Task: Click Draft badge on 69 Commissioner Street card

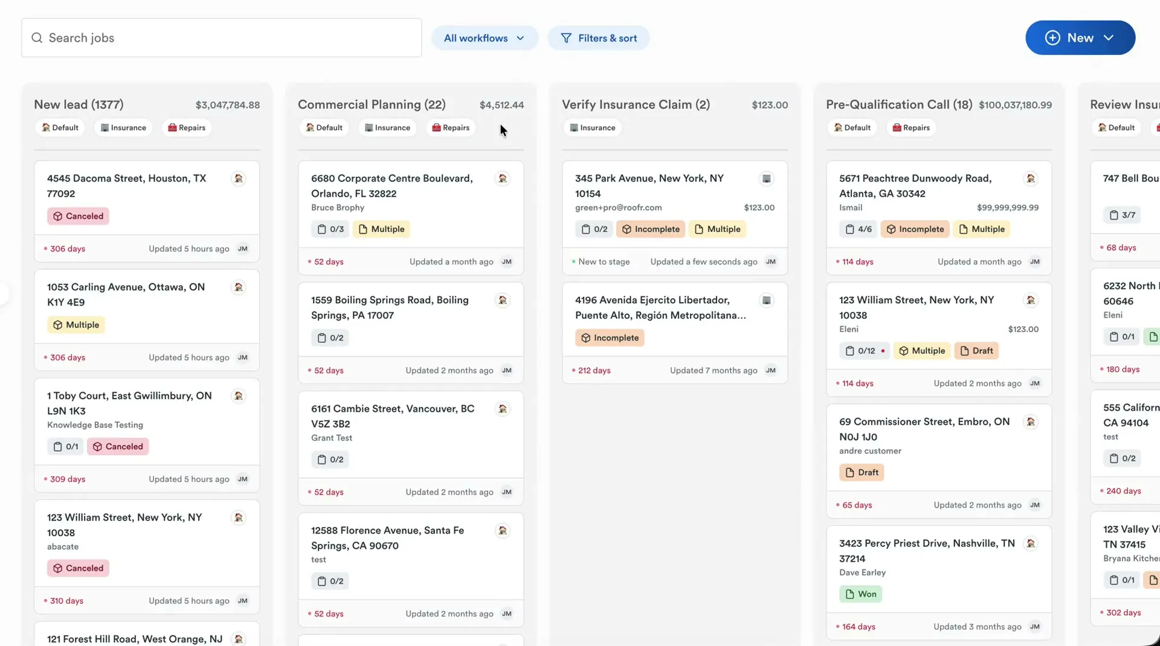Action: click(x=862, y=473)
